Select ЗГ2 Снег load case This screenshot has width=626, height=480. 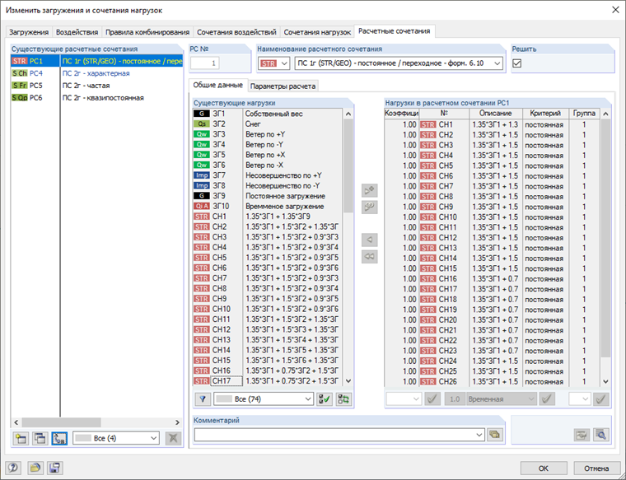(x=268, y=124)
